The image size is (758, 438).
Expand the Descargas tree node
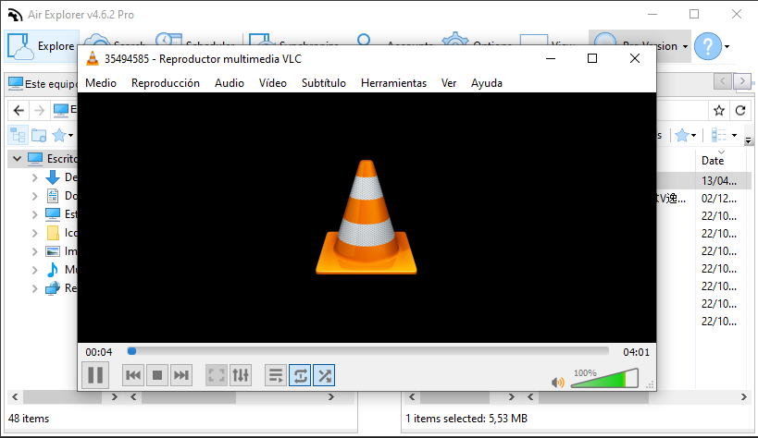(34, 177)
